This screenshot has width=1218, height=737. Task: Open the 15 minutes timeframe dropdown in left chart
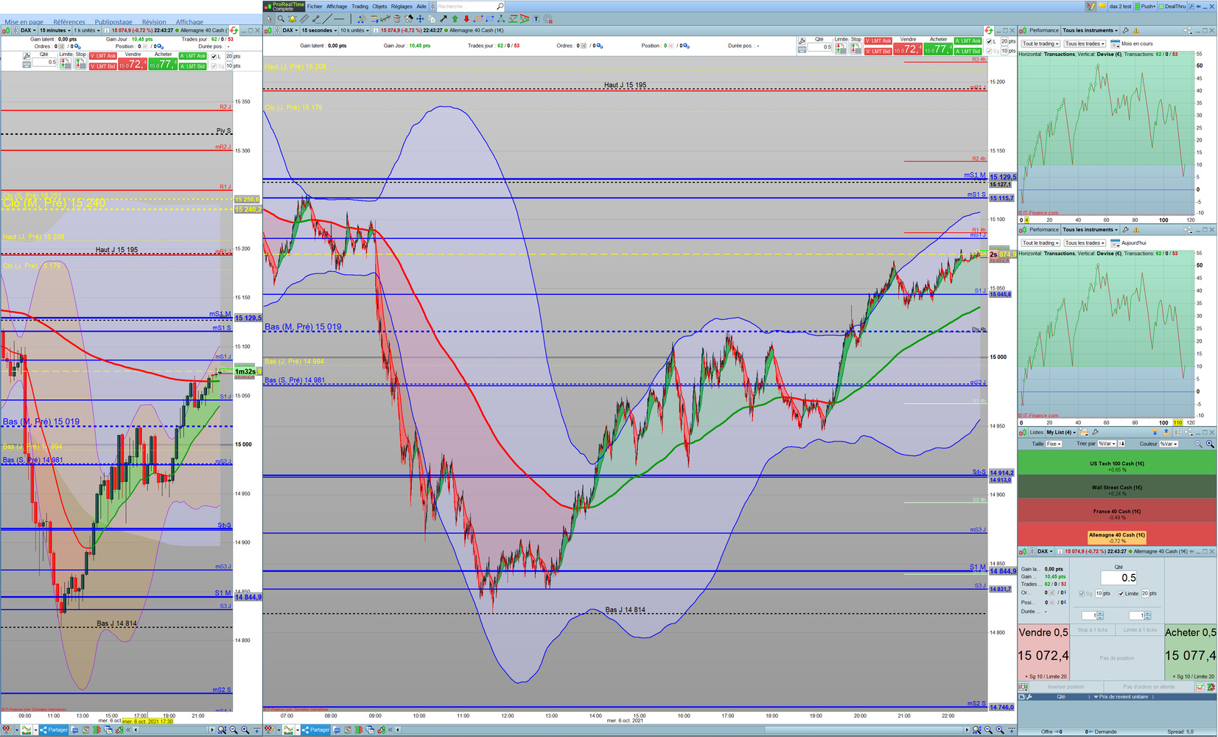click(x=55, y=30)
